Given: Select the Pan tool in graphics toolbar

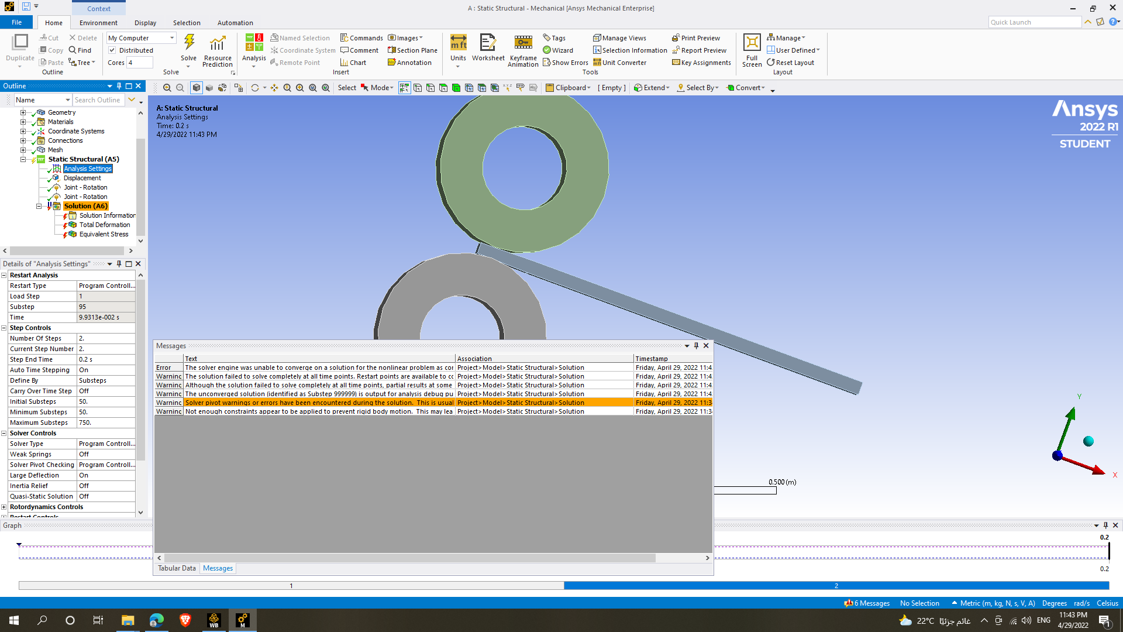Looking at the screenshot, I should (x=274, y=88).
